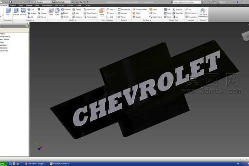This screenshot has height=166, width=249.
Task: Open Autodesk Inventor taskbar button
Action: point(60,164)
